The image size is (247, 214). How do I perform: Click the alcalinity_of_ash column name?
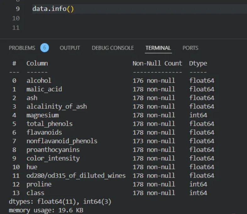pos(57,107)
